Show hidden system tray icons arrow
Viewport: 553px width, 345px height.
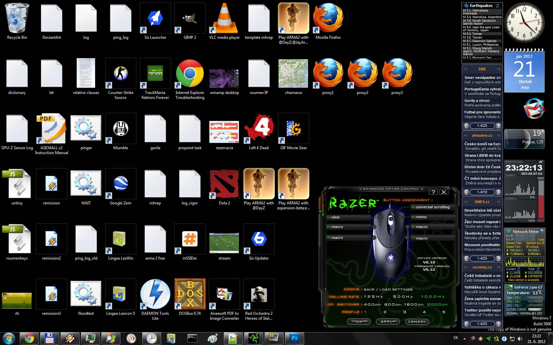point(464,338)
